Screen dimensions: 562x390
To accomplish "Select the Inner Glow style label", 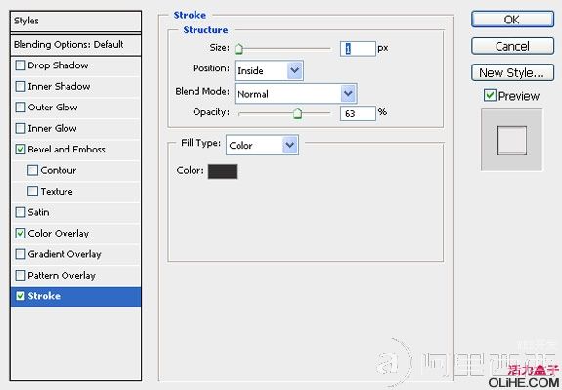I will pos(52,128).
